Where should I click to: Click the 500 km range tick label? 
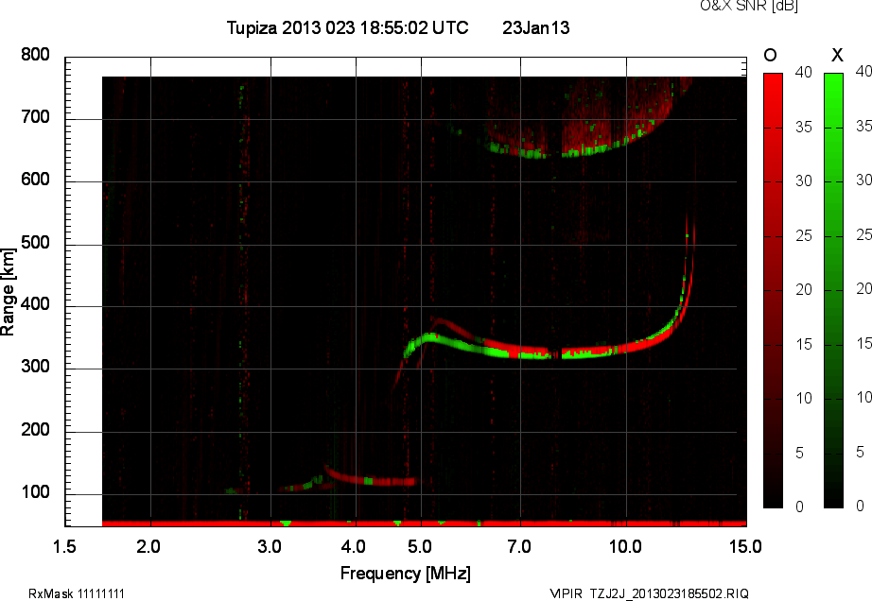point(35,243)
